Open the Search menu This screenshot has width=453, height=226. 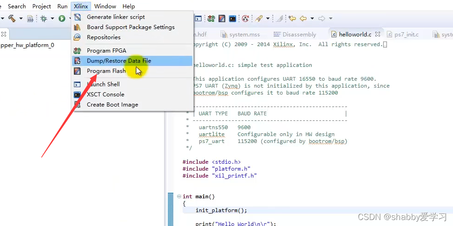tap(17, 6)
